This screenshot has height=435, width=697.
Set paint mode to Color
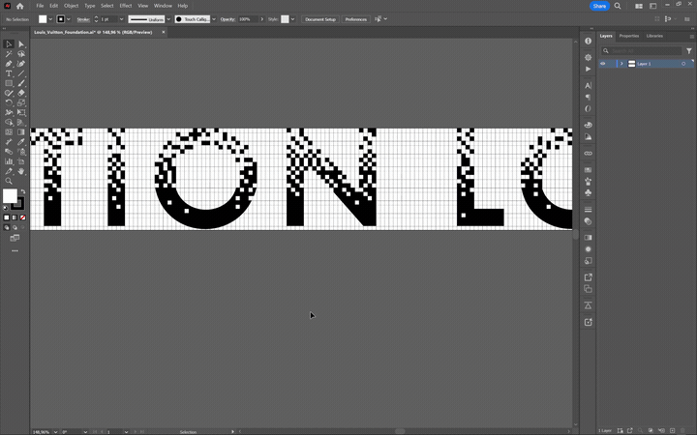[6, 217]
